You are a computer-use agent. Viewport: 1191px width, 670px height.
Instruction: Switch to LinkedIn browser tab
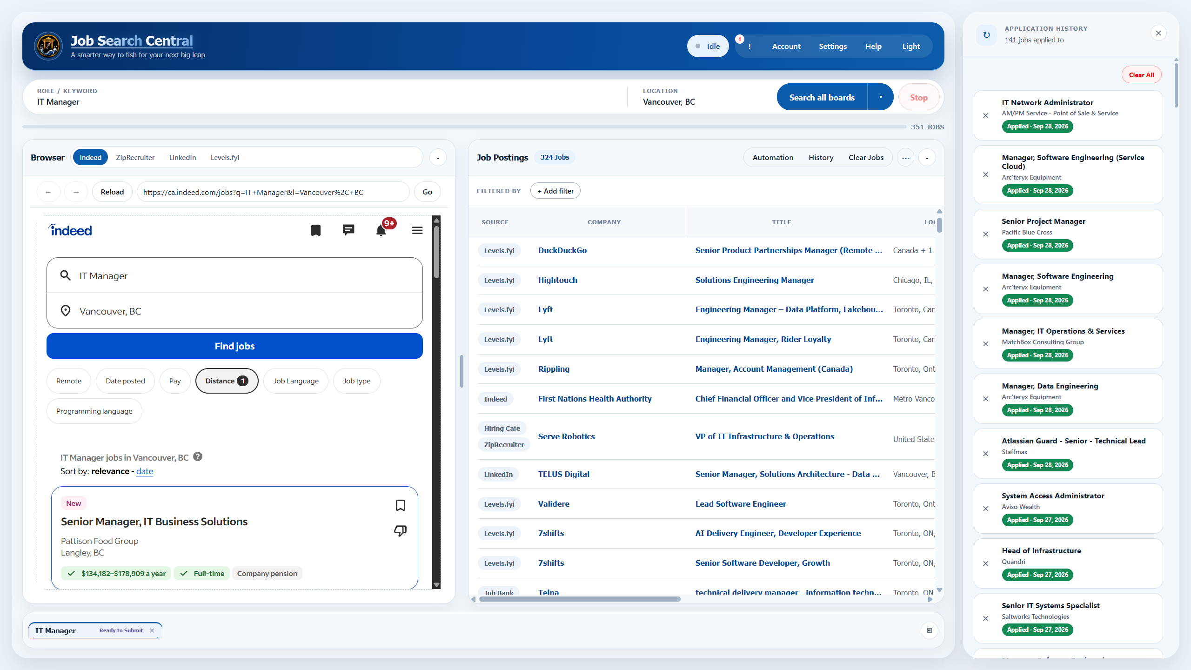click(182, 158)
